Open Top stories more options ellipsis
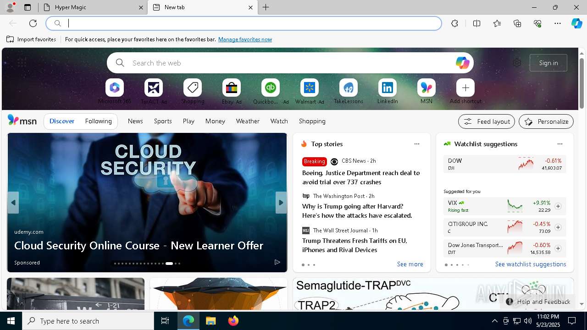The width and height of the screenshot is (587, 330). tap(417, 144)
